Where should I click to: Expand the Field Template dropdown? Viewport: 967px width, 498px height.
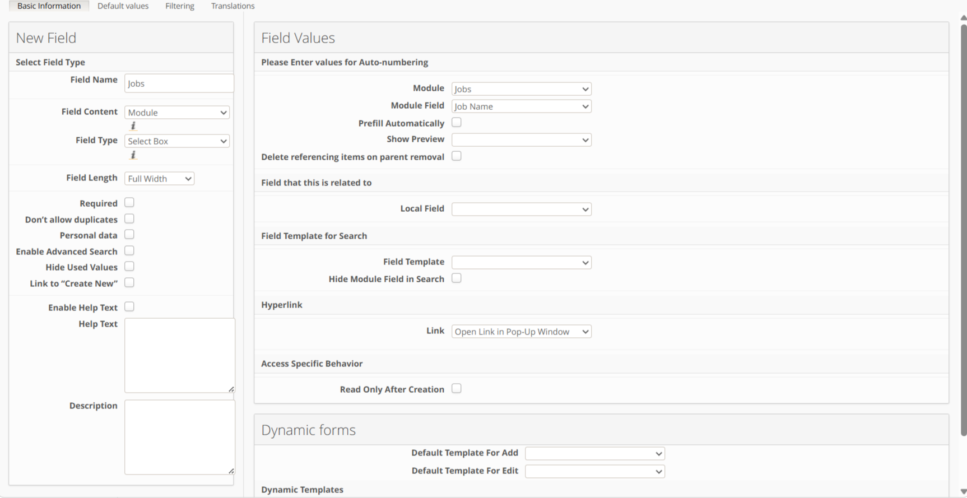click(522, 263)
